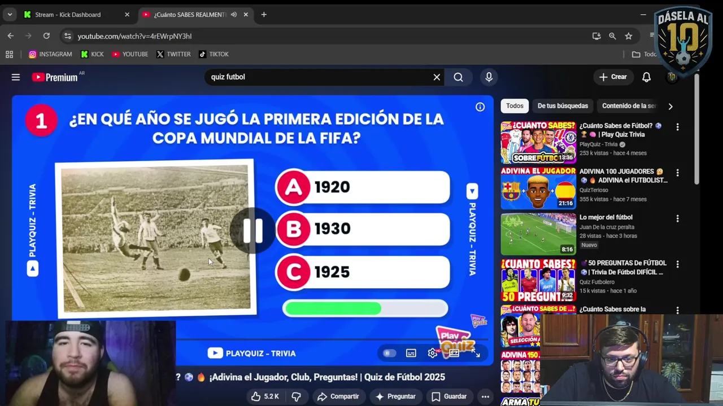Image resolution: width=723 pixels, height=406 pixels.
Task: Clear the search text with the X
Action: pos(437,77)
